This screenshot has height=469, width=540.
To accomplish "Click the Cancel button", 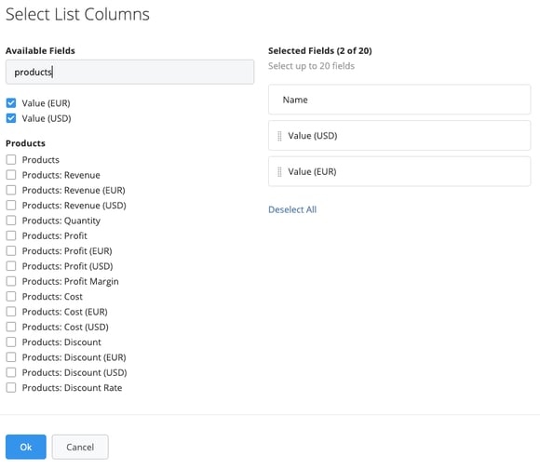I will pyautogui.click(x=80, y=447).
